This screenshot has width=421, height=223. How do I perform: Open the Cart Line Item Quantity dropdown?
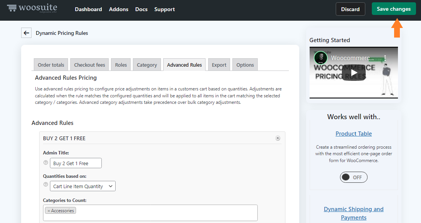click(83, 186)
